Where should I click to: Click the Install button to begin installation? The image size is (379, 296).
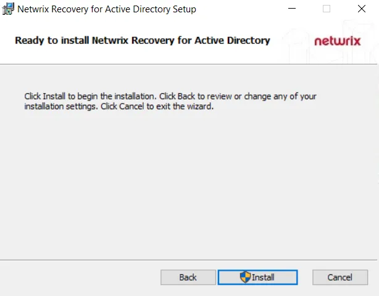click(257, 277)
